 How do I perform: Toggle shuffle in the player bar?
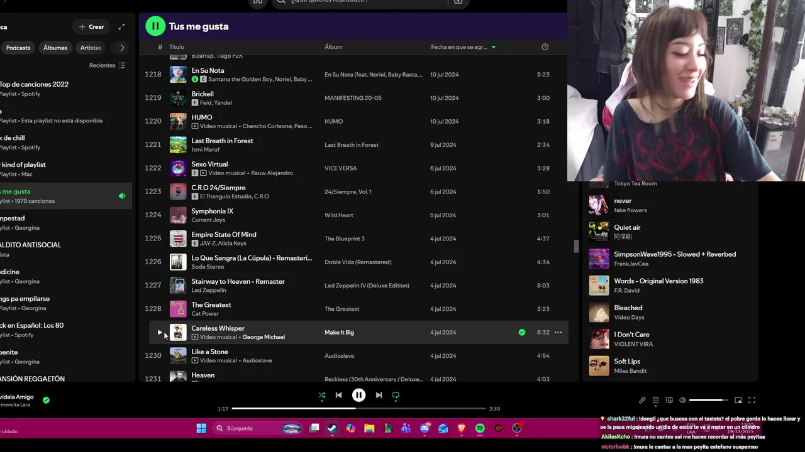(322, 395)
